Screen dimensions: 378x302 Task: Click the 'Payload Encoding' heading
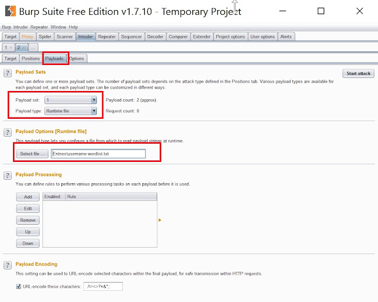pyautogui.click(x=37, y=264)
